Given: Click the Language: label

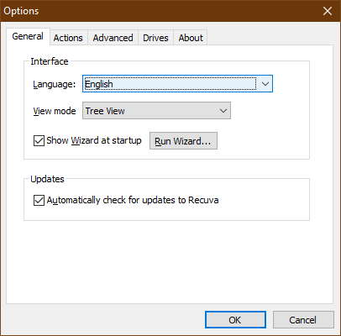Looking at the screenshot, I should click(55, 84).
